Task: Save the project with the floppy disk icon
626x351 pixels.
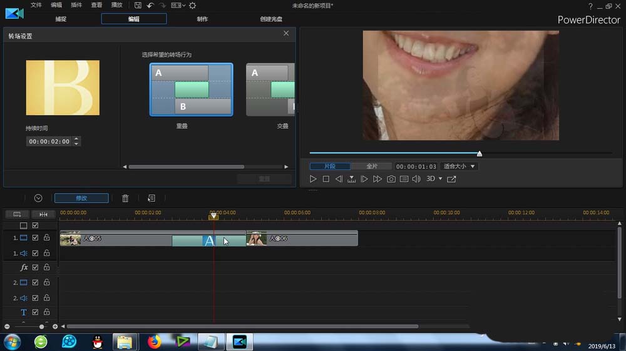Action: (138, 5)
